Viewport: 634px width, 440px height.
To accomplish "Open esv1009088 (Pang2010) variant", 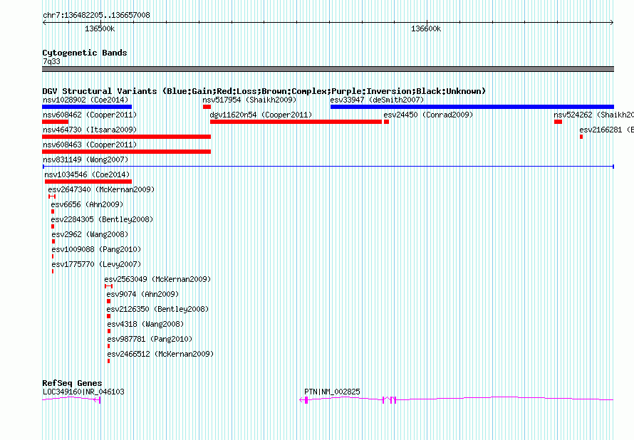I will tap(96, 249).
